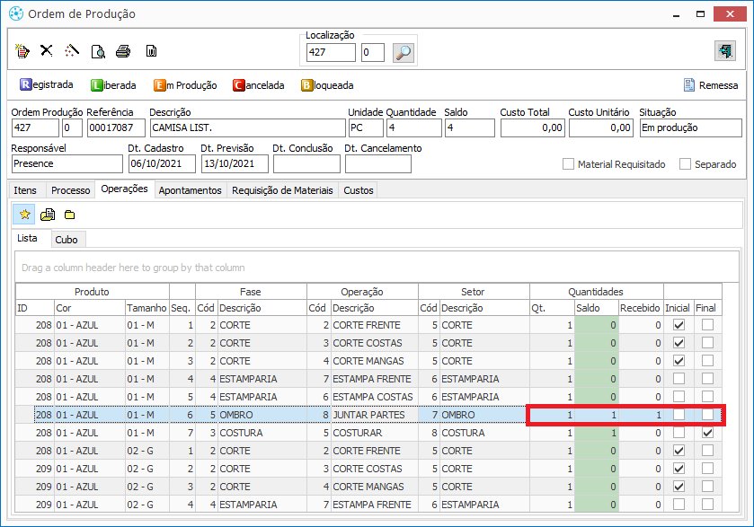This screenshot has width=754, height=527.
Task: Open the Custos tab
Action: (x=359, y=190)
